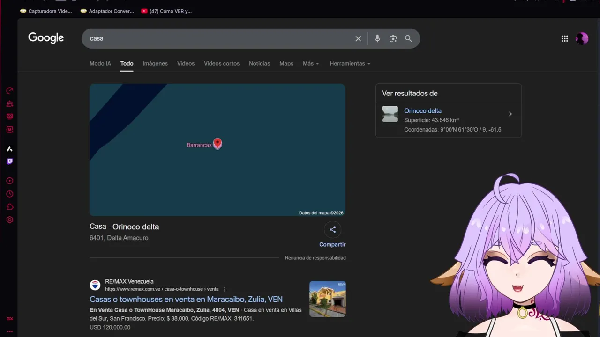The height and width of the screenshot is (337, 600).
Task: Click the Coordenadas: 9°00'N 61°30'O text
Action: (453, 130)
